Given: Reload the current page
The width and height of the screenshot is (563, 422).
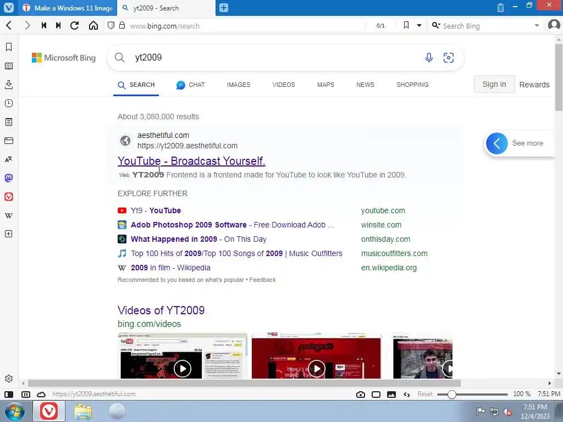Looking at the screenshot, I should pos(74,25).
